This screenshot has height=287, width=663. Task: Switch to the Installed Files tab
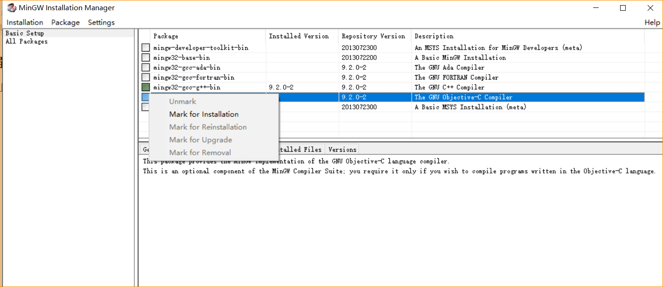point(301,149)
